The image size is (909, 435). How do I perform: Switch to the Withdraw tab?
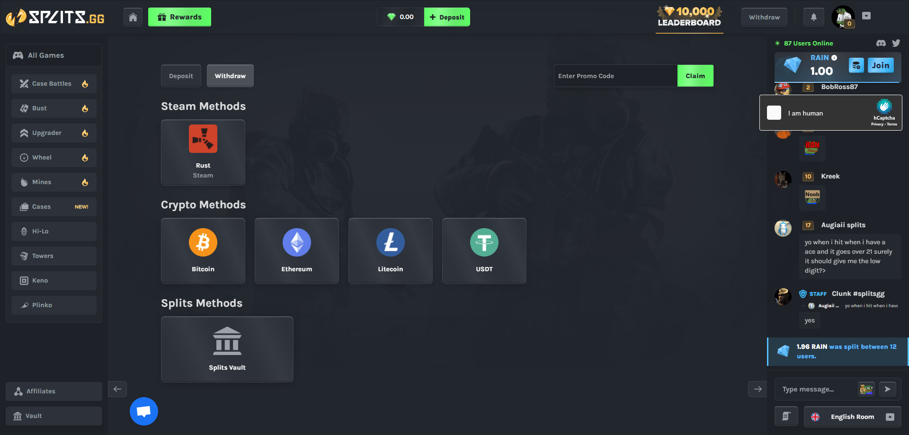point(230,76)
